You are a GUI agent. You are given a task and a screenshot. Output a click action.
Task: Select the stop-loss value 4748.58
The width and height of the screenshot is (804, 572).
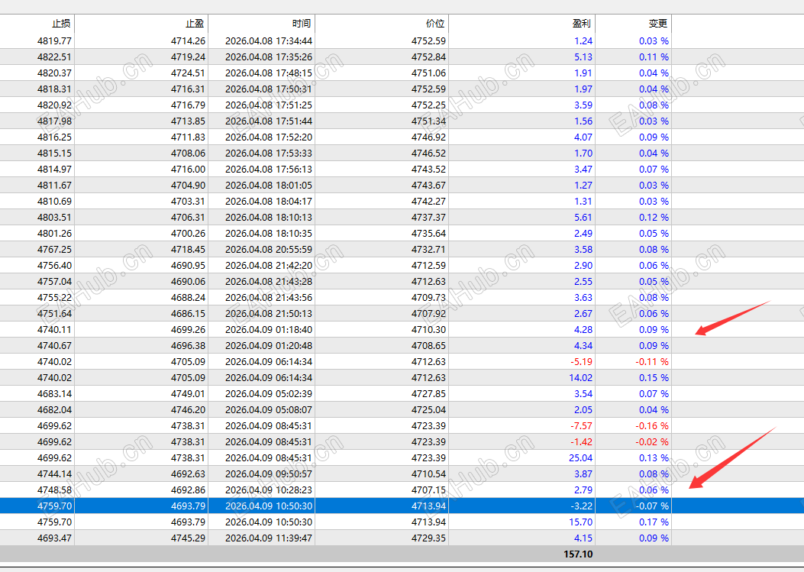[54, 490]
